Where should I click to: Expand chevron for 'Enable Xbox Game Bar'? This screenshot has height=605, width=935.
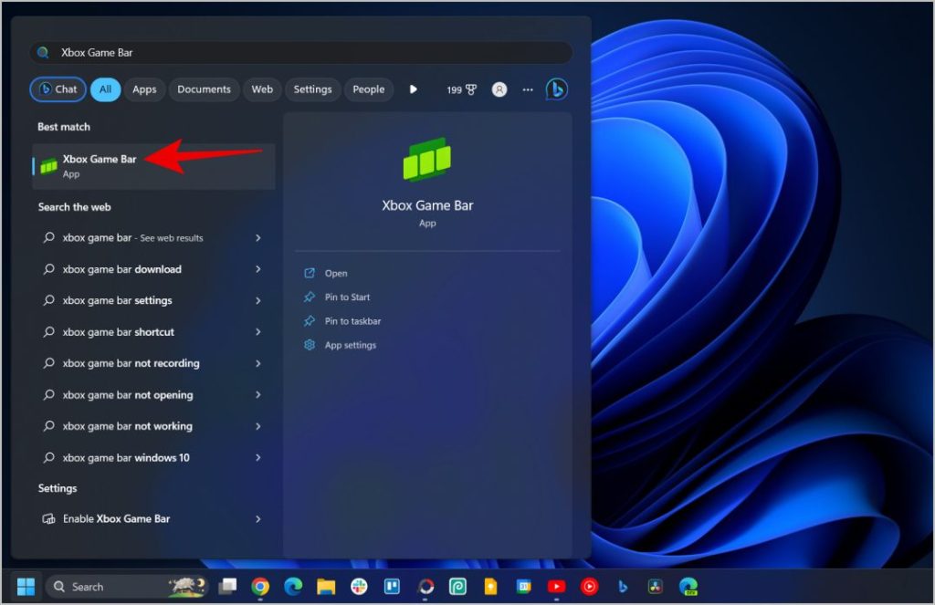(x=258, y=519)
